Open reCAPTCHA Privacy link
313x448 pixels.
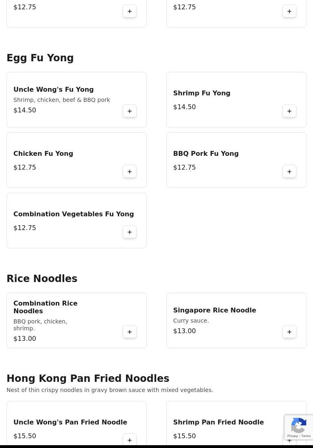(x=292, y=436)
